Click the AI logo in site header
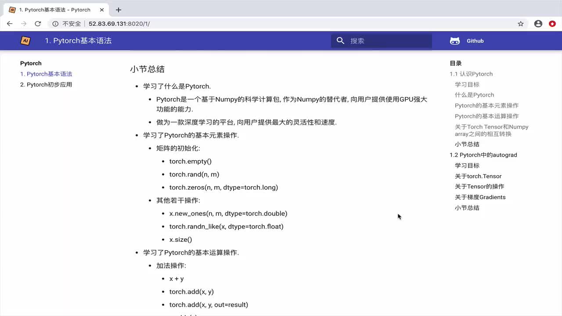 point(25,40)
